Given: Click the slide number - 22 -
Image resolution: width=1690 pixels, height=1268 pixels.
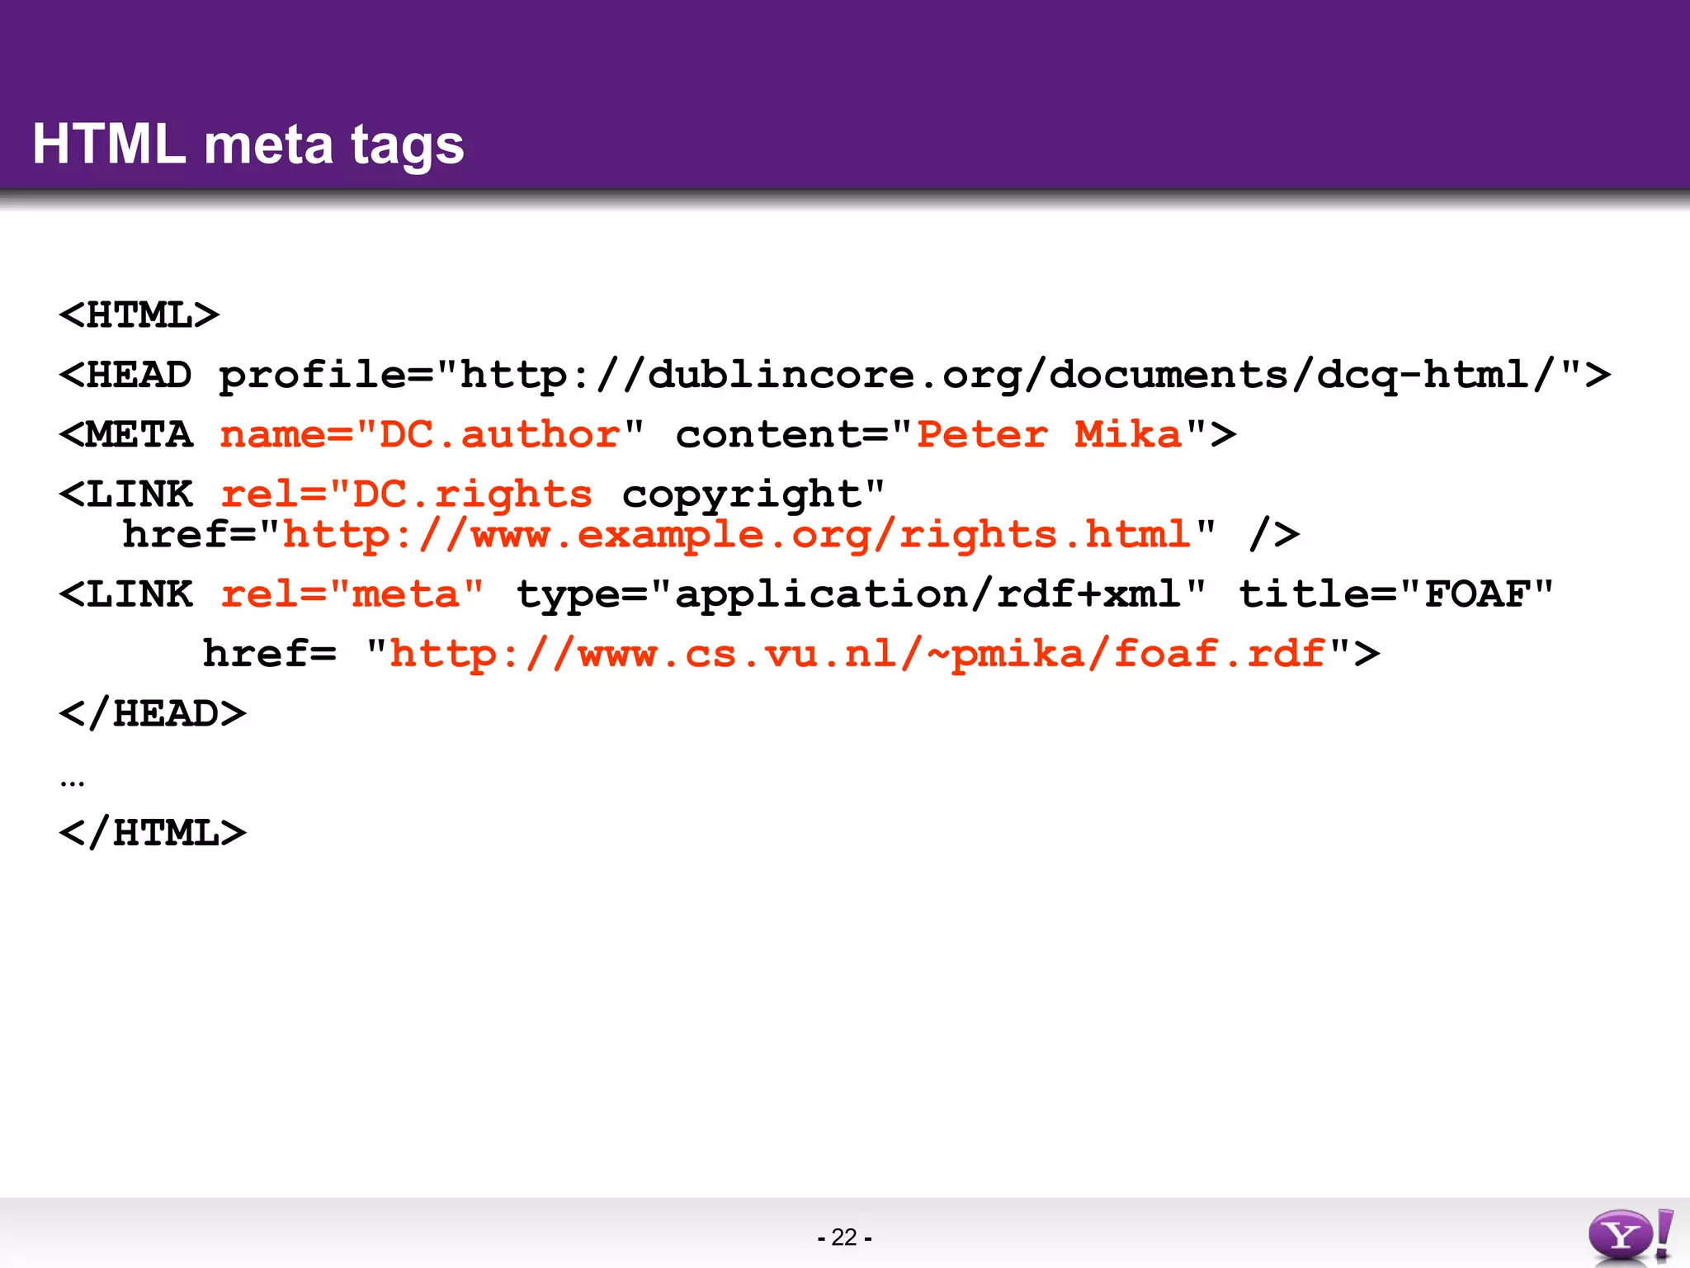Looking at the screenshot, I should [x=844, y=1237].
